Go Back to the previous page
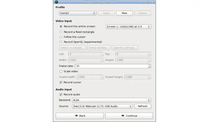 (80, 116)
